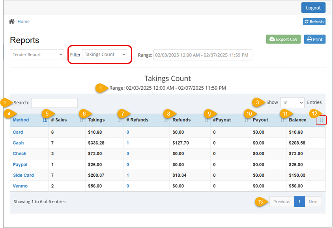Image resolution: width=333 pixels, height=228 pixels.
Task: Toggle sort order on the Method column
Action: pyautogui.click(x=45, y=120)
